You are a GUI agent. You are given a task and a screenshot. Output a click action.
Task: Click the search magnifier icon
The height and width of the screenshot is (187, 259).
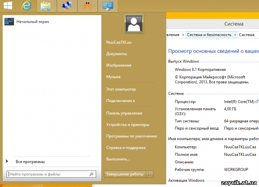[91, 174]
